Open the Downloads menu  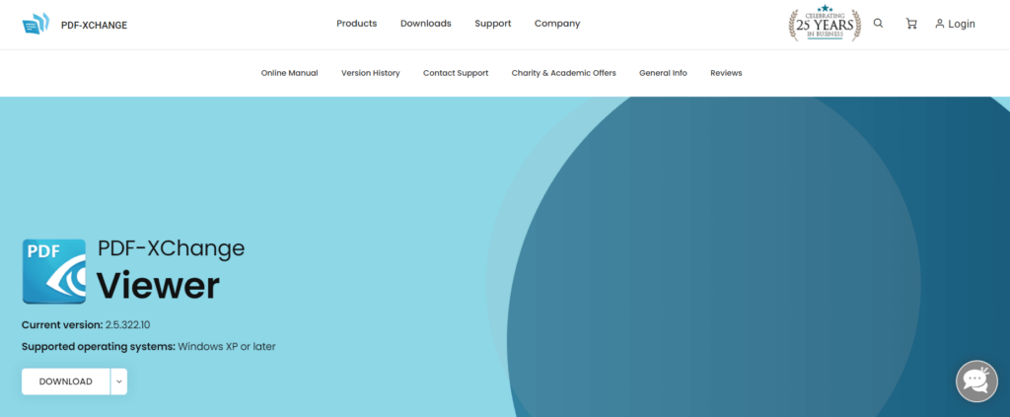click(425, 24)
